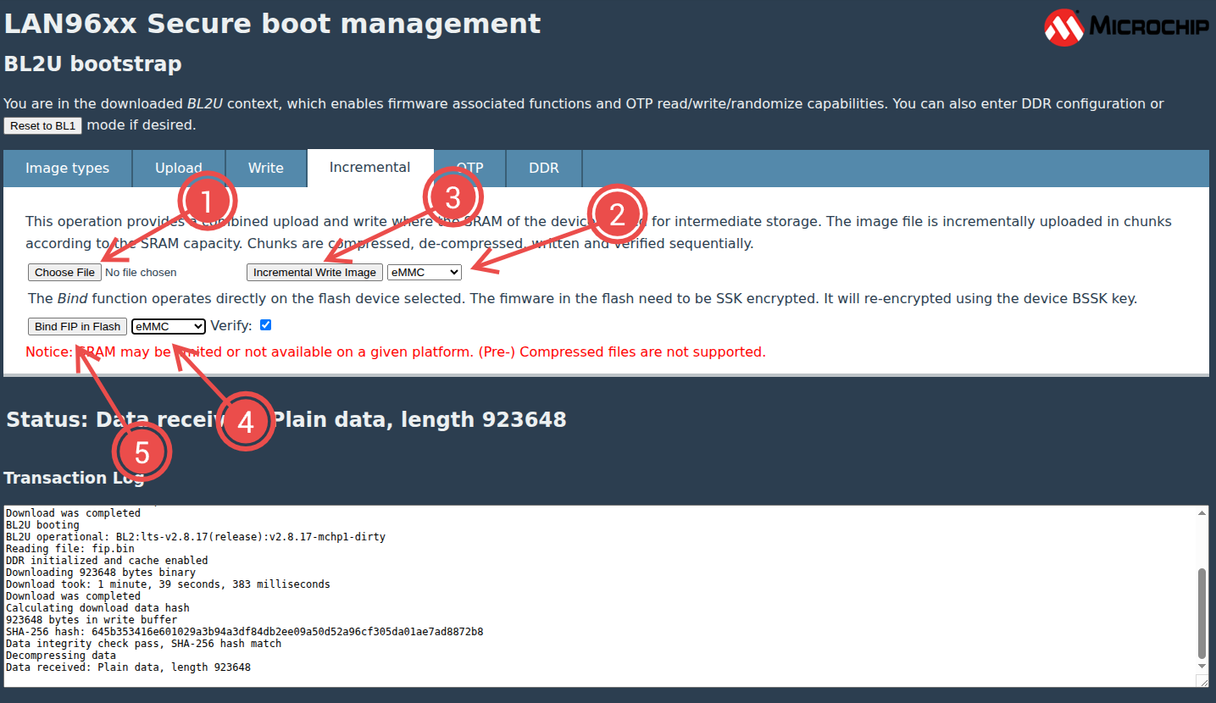Open the Upload tab
Screen dimensions: 1216x703
point(178,168)
